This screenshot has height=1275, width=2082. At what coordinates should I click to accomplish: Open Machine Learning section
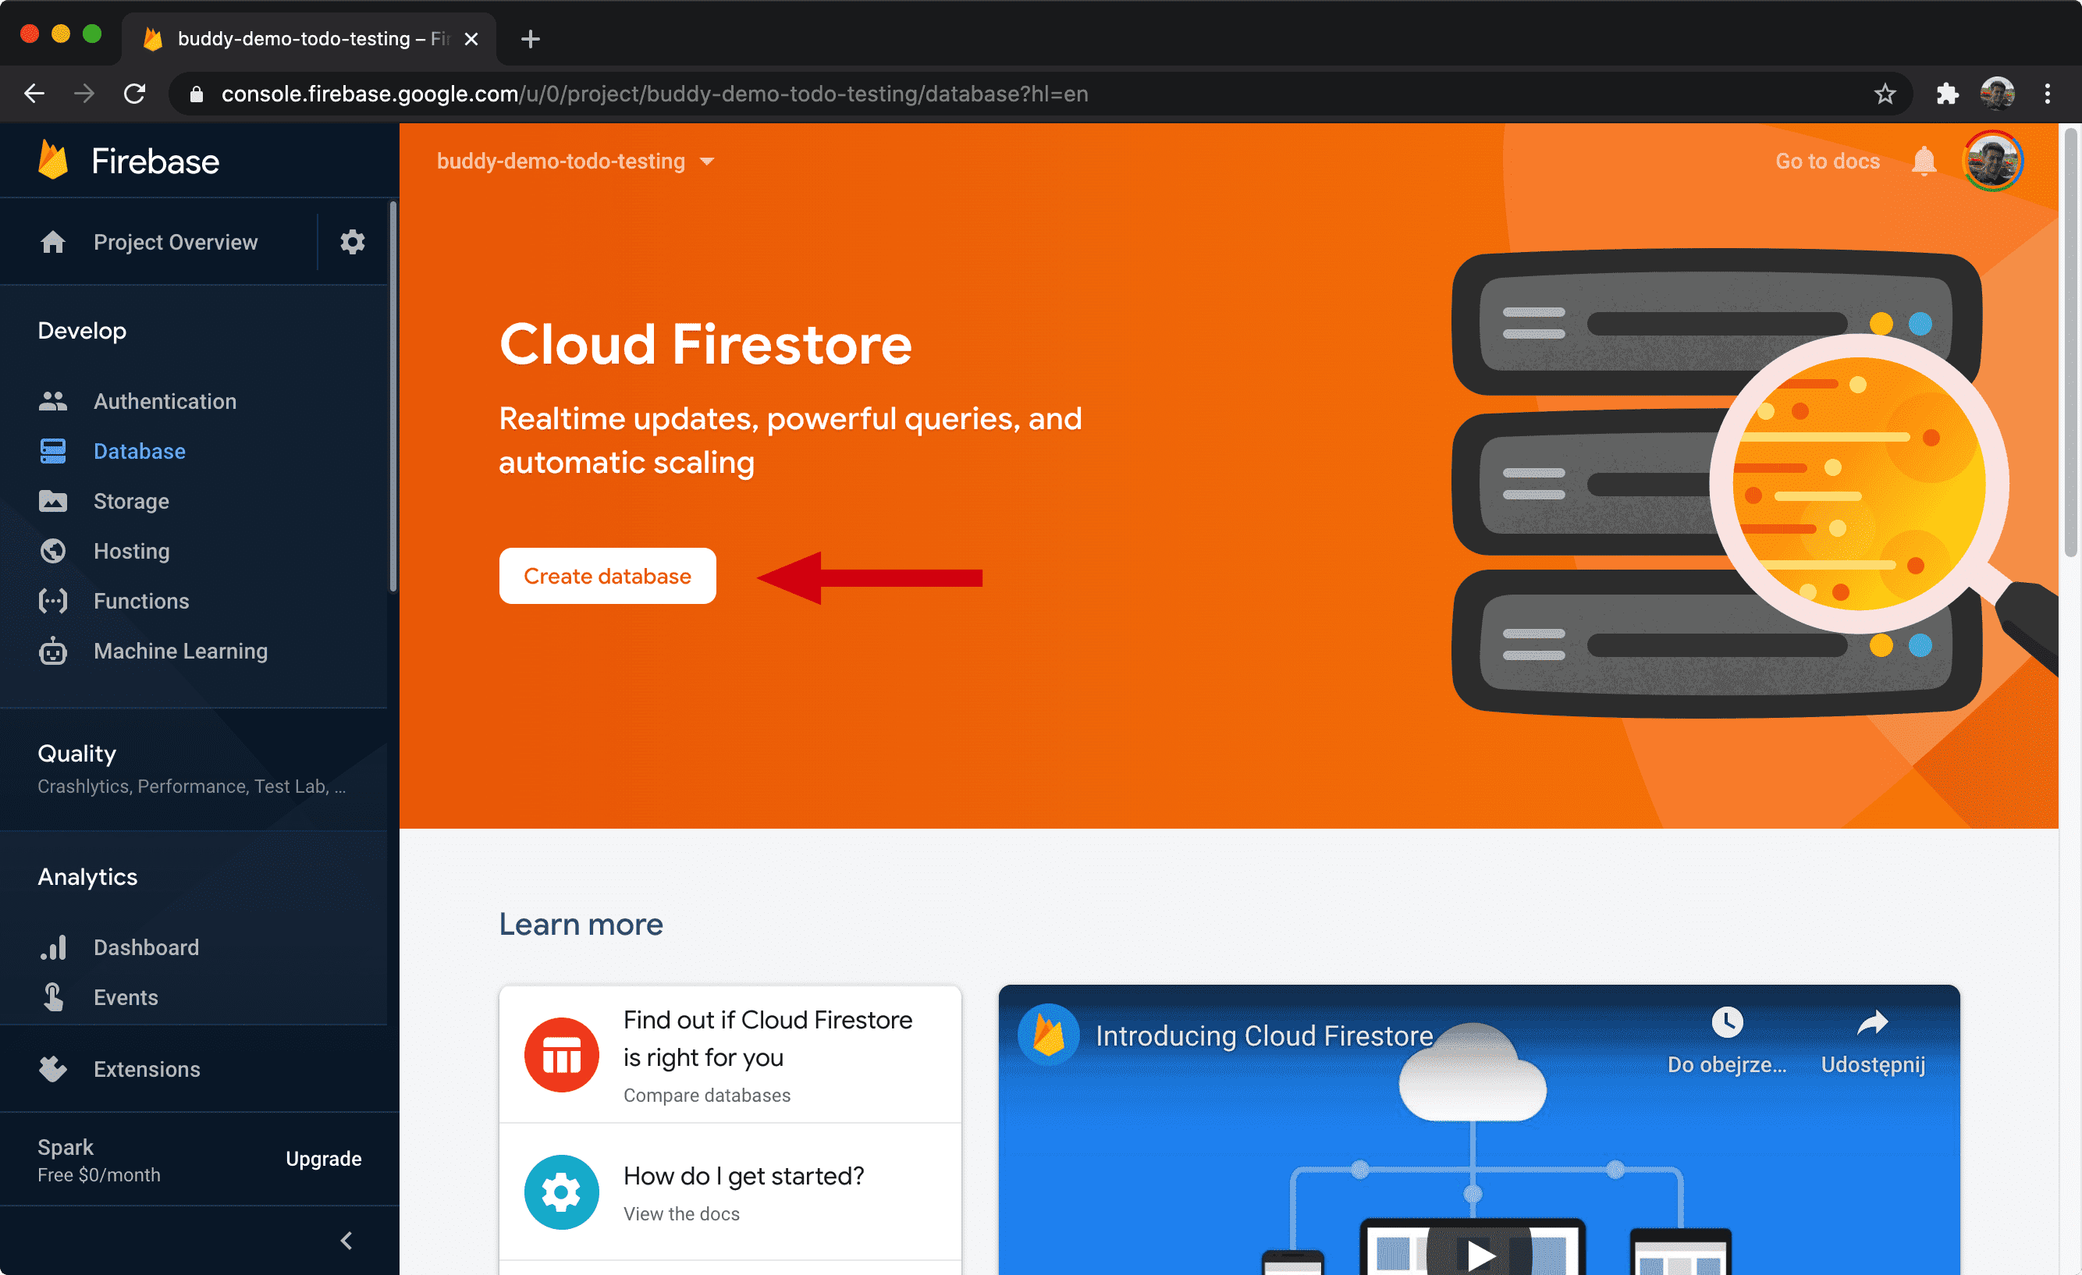click(x=180, y=652)
